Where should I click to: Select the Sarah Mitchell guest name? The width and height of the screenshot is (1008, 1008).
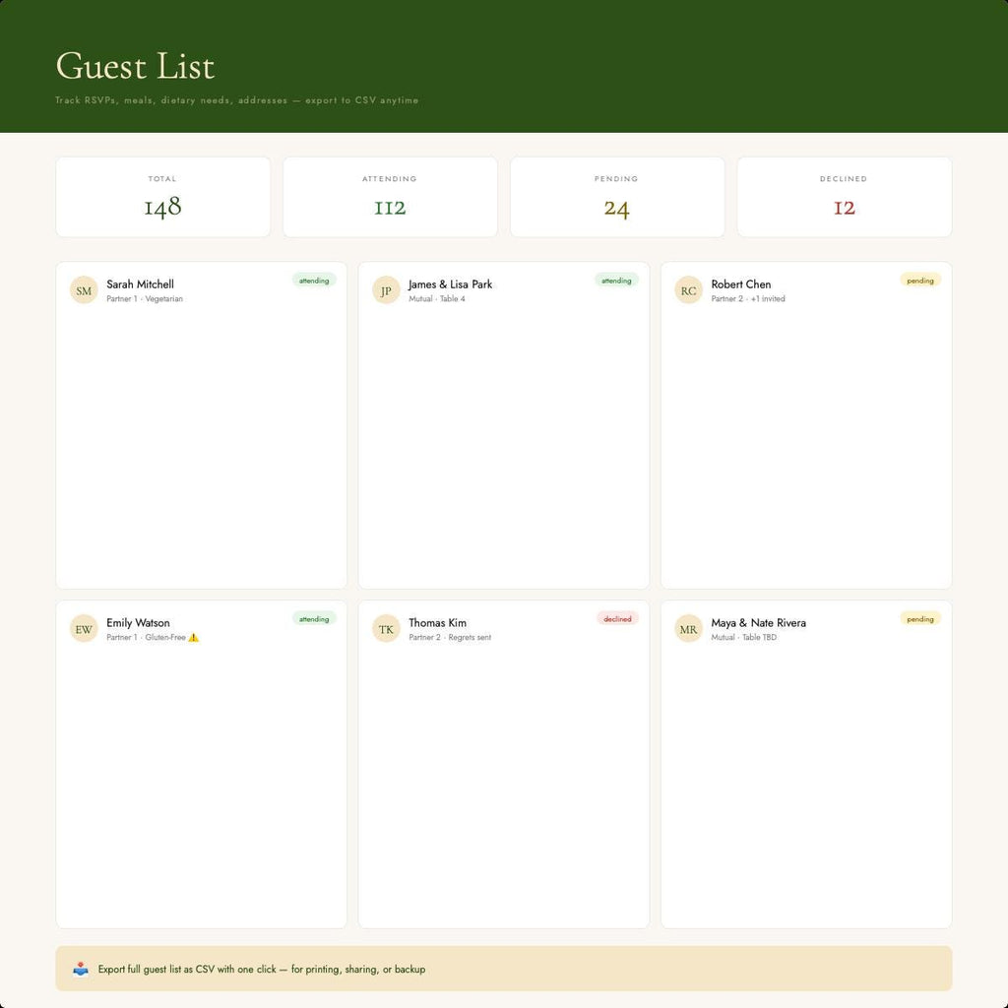click(x=140, y=284)
